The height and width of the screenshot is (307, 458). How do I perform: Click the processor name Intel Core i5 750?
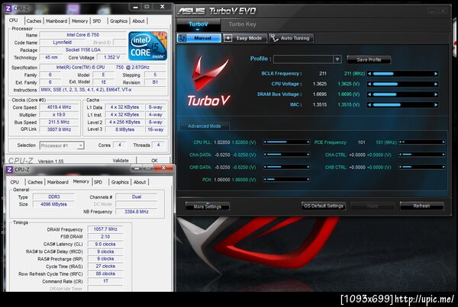coord(82,35)
